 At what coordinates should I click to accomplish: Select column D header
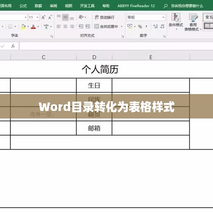[x=94, y=57]
